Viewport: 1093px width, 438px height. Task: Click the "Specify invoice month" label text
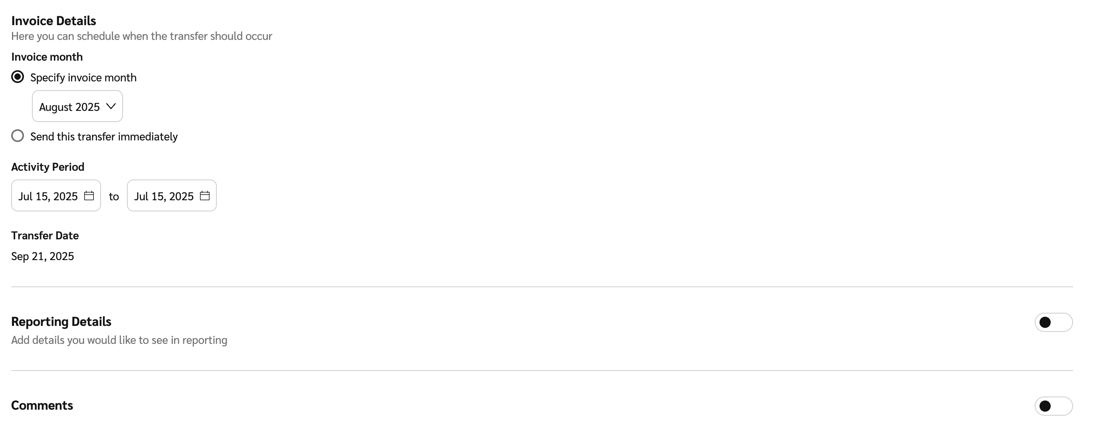pyautogui.click(x=83, y=78)
